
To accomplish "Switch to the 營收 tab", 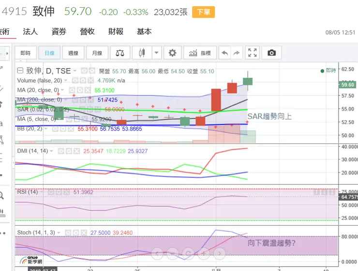I will (x=87, y=31).
